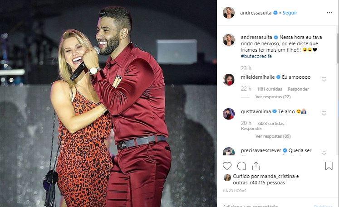Viewport: 339px width, 207px height.
Task: Open andressasuita's header profile picture
Action: click(x=229, y=13)
